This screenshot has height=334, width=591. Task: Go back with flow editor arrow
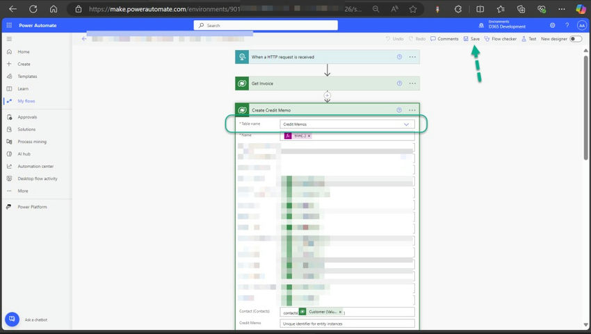[84, 39]
